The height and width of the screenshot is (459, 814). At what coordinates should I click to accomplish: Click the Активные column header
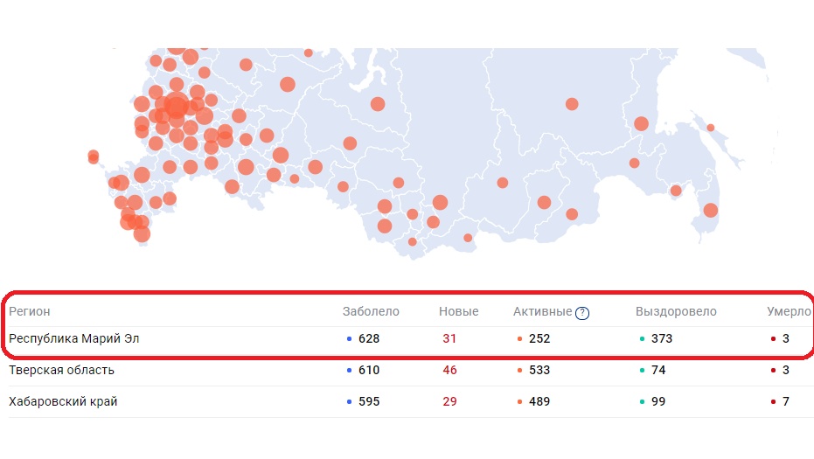point(542,312)
